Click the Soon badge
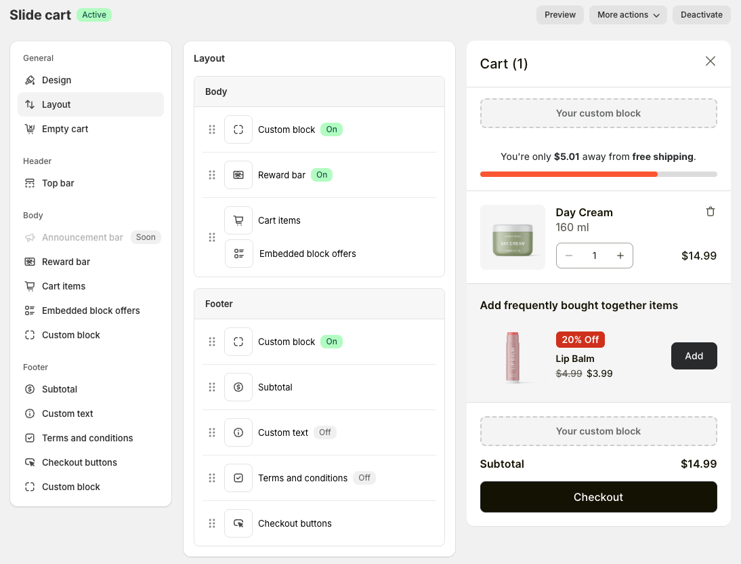The image size is (741, 564). pyautogui.click(x=146, y=237)
